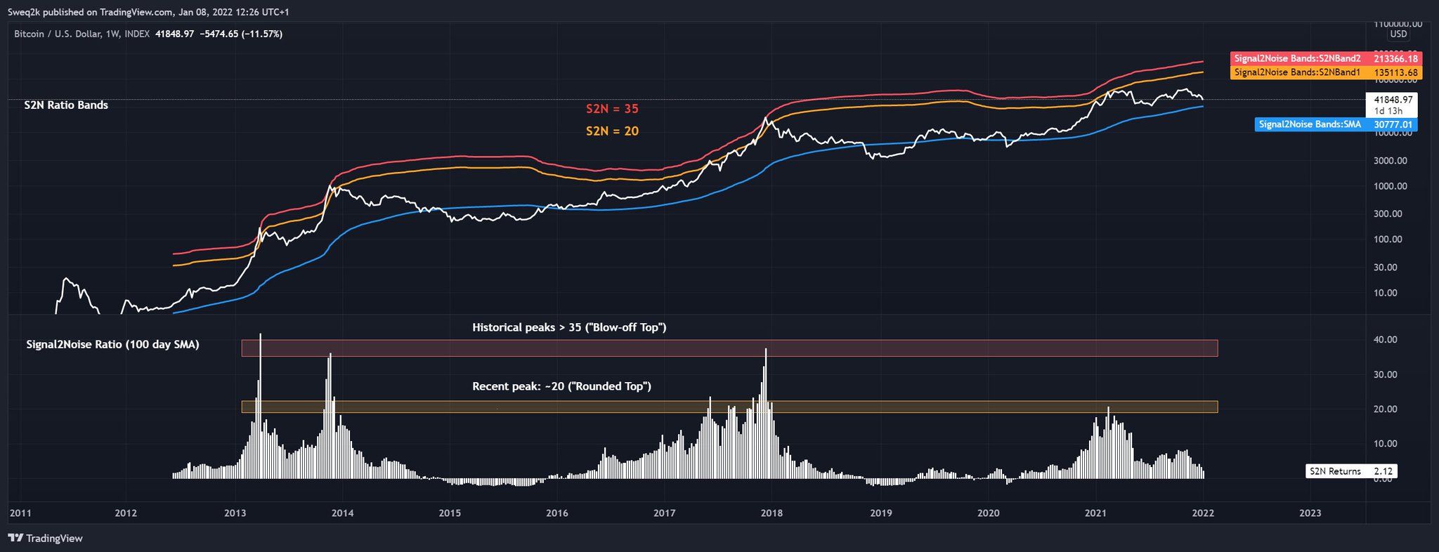Click the 2018 label on time axis

[772, 513]
